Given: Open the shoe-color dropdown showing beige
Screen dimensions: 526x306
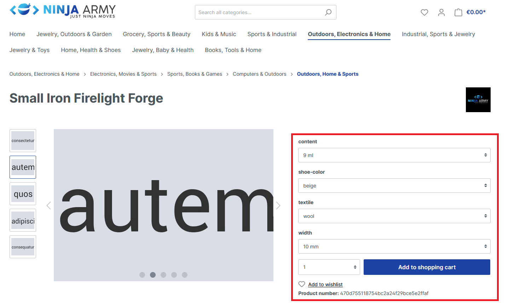Looking at the screenshot, I should [394, 186].
